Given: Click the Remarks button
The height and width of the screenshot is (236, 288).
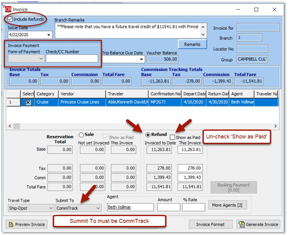Looking at the screenshot, I should 192,44.
